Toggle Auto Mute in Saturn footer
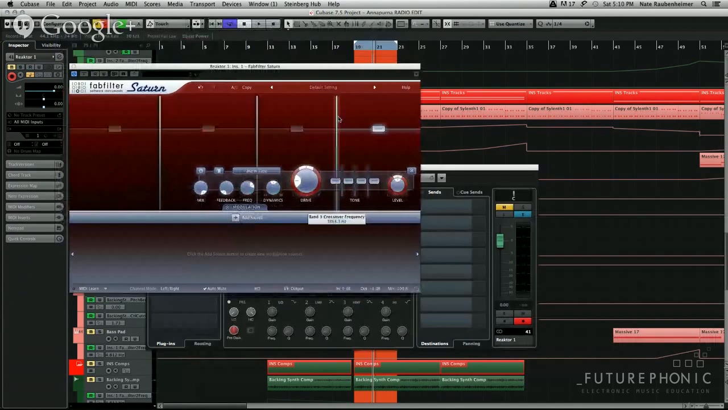728x410 pixels. 215,289
